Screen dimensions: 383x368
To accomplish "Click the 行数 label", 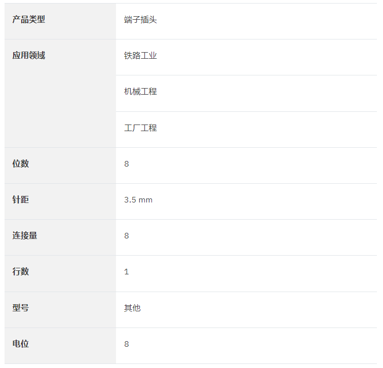I will point(21,271).
